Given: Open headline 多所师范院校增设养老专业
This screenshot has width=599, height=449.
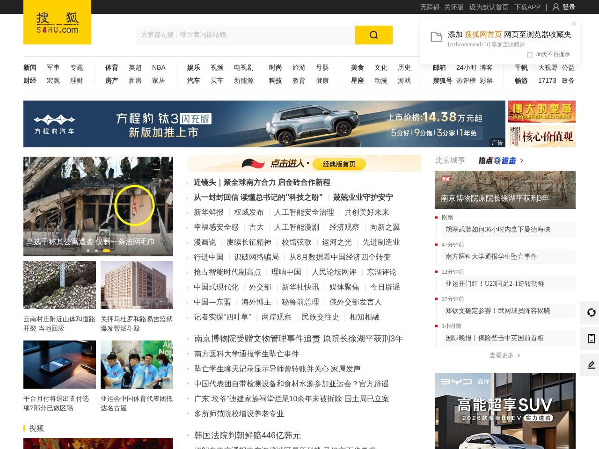Looking at the screenshot, I should click(239, 414).
